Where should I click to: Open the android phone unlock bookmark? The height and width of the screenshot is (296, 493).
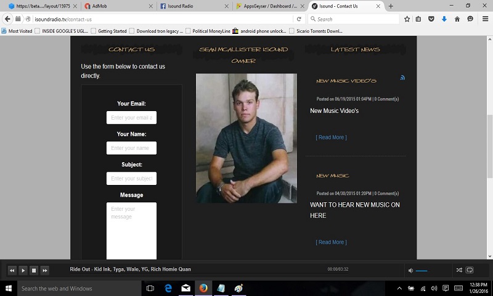(259, 31)
